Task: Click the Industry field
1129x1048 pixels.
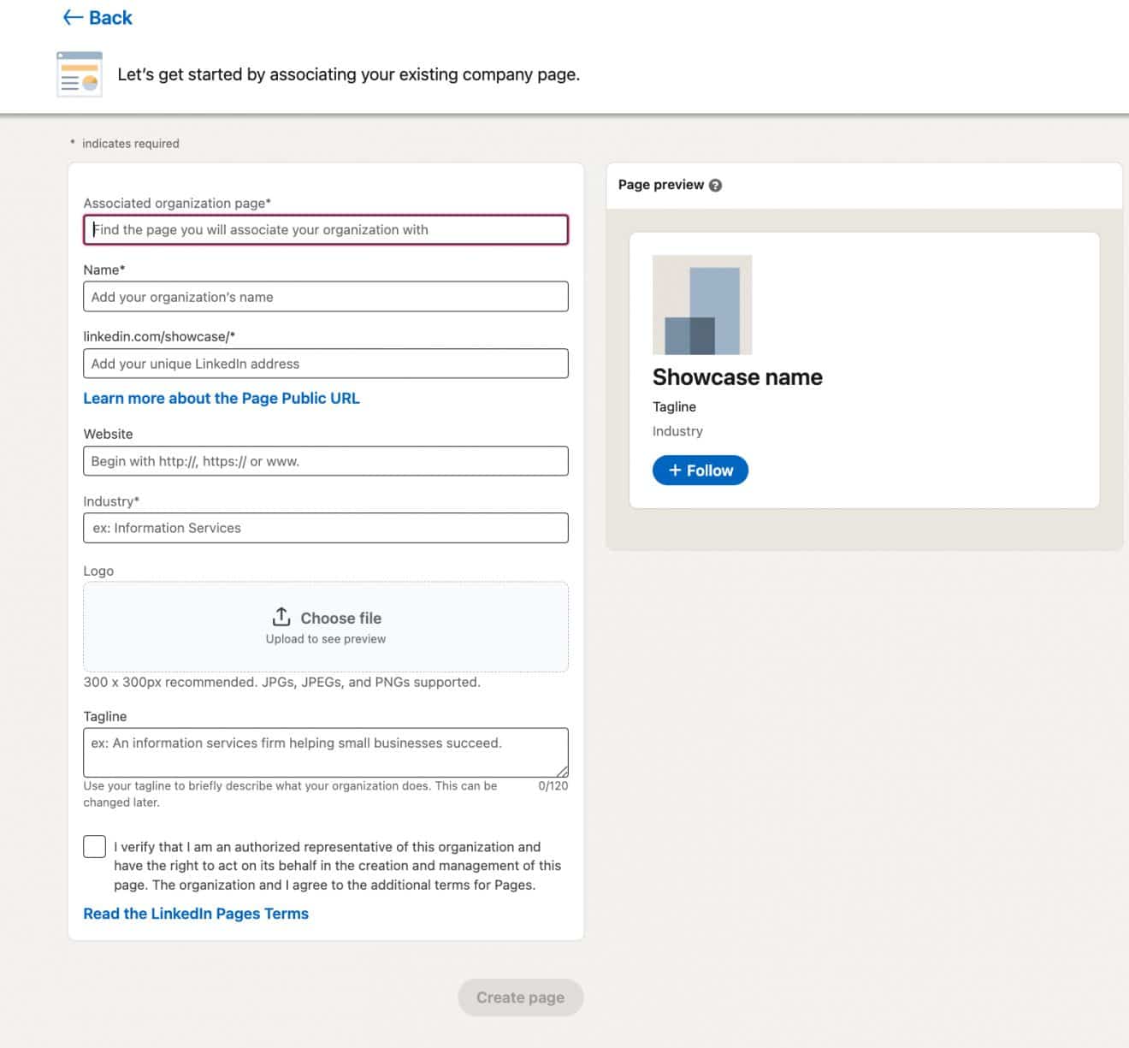Action: click(325, 527)
